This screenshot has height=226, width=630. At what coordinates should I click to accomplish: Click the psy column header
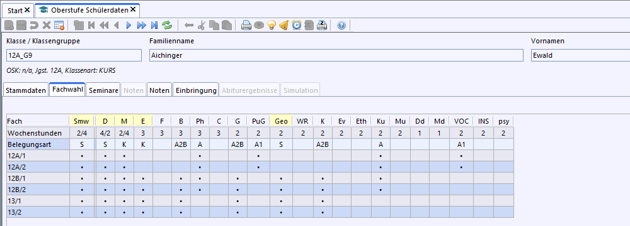[x=503, y=121]
